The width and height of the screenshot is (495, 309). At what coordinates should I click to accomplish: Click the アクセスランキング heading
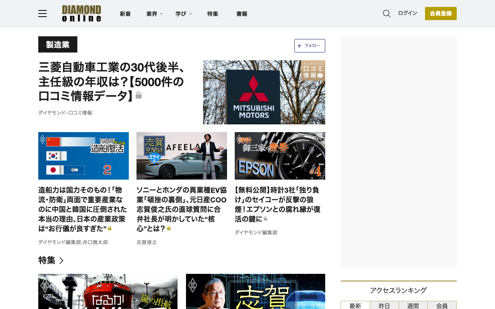click(x=398, y=290)
